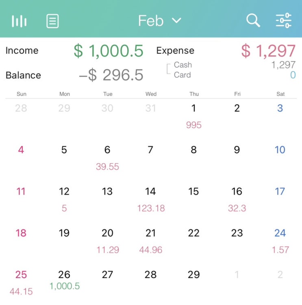Select February 29 on the calendar

click(x=194, y=275)
